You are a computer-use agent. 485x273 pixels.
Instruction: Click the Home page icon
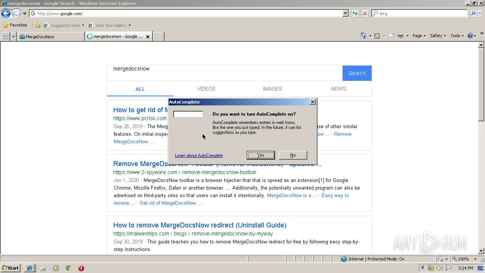[x=363, y=36]
